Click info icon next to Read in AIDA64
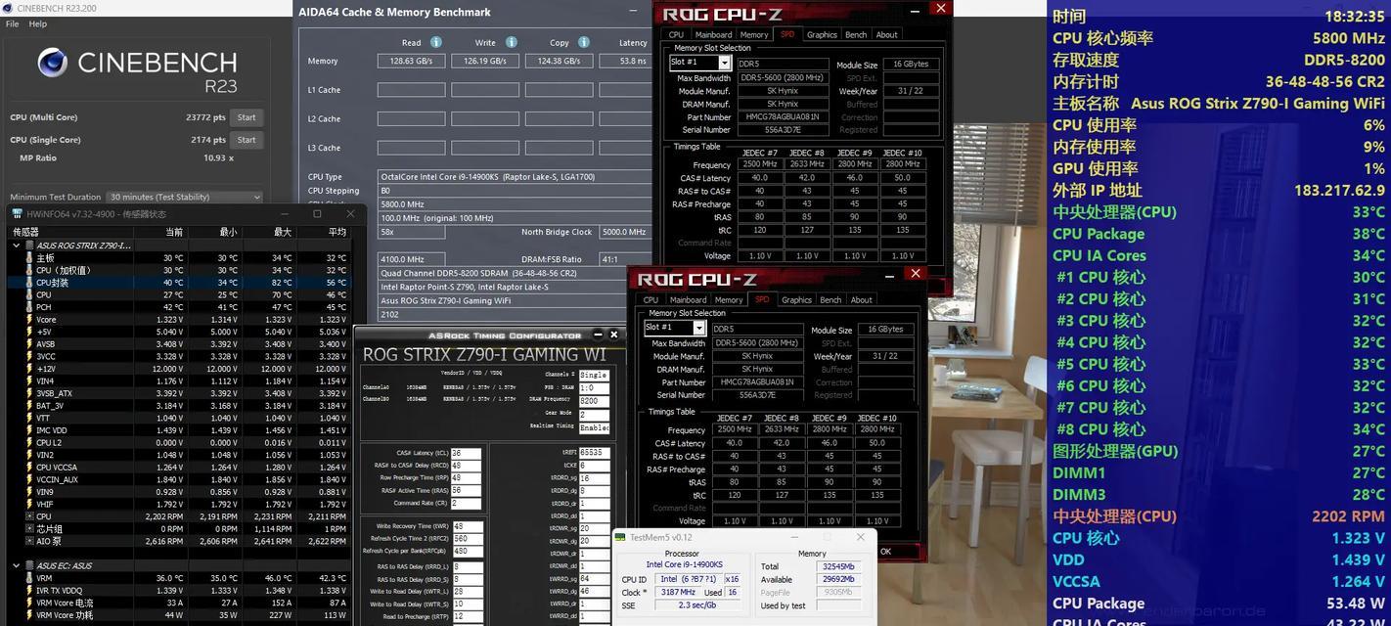This screenshot has width=1391, height=626. [x=436, y=42]
